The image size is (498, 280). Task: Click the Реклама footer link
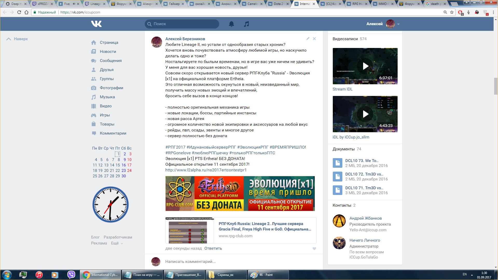pos(99,243)
